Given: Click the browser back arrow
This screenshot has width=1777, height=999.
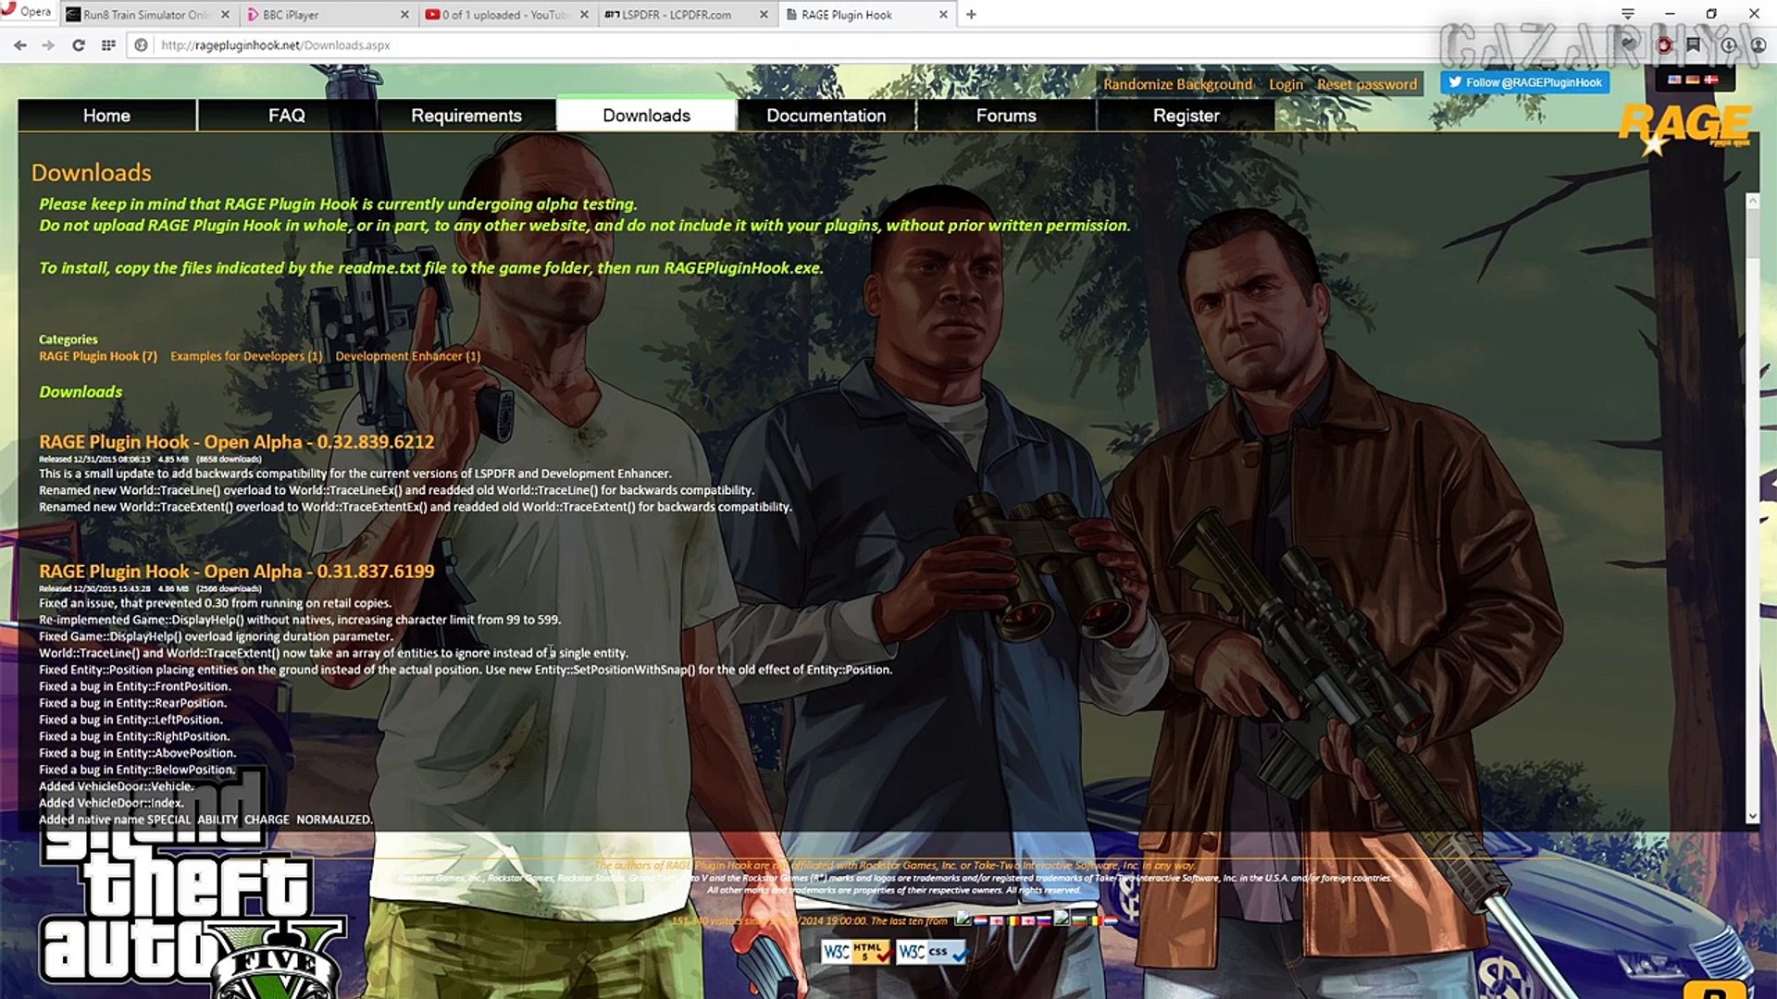Looking at the screenshot, I should coord(19,44).
